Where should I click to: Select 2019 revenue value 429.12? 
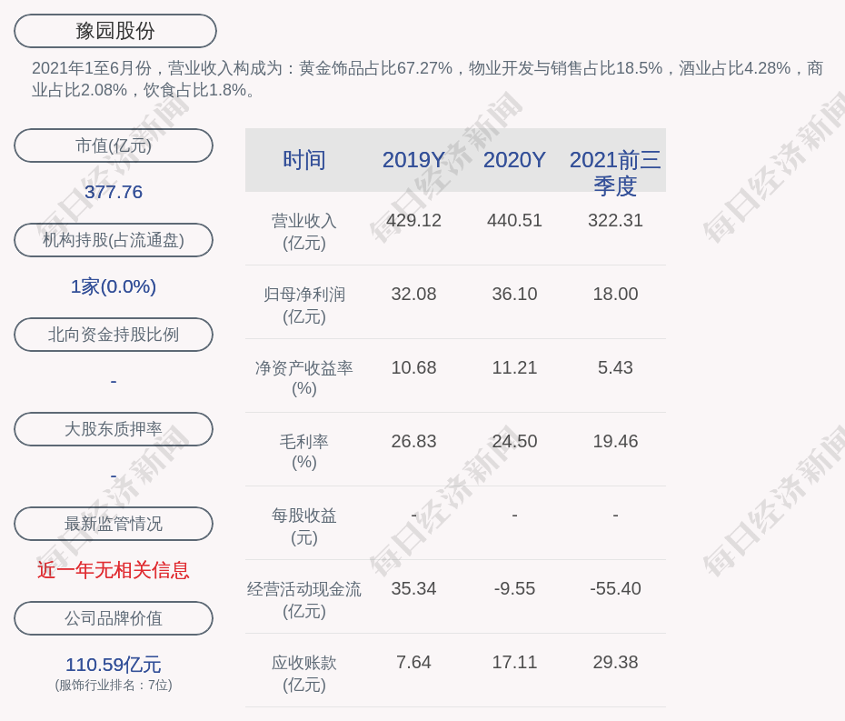click(413, 221)
